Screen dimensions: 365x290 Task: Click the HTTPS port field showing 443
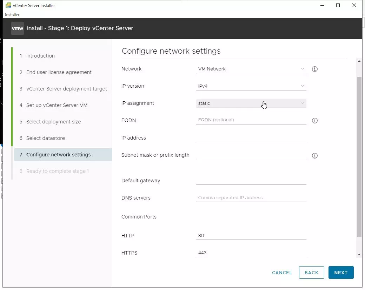[251, 253]
